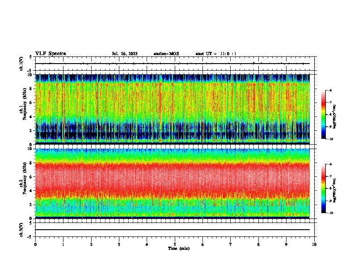Click time axis tick label "1"
The height and width of the screenshot is (274, 354).
63,244
